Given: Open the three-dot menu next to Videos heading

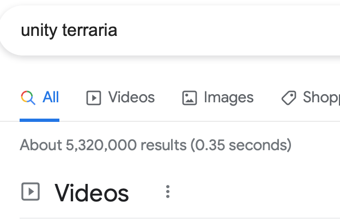Looking at the screenshot, I should (168, 192).
